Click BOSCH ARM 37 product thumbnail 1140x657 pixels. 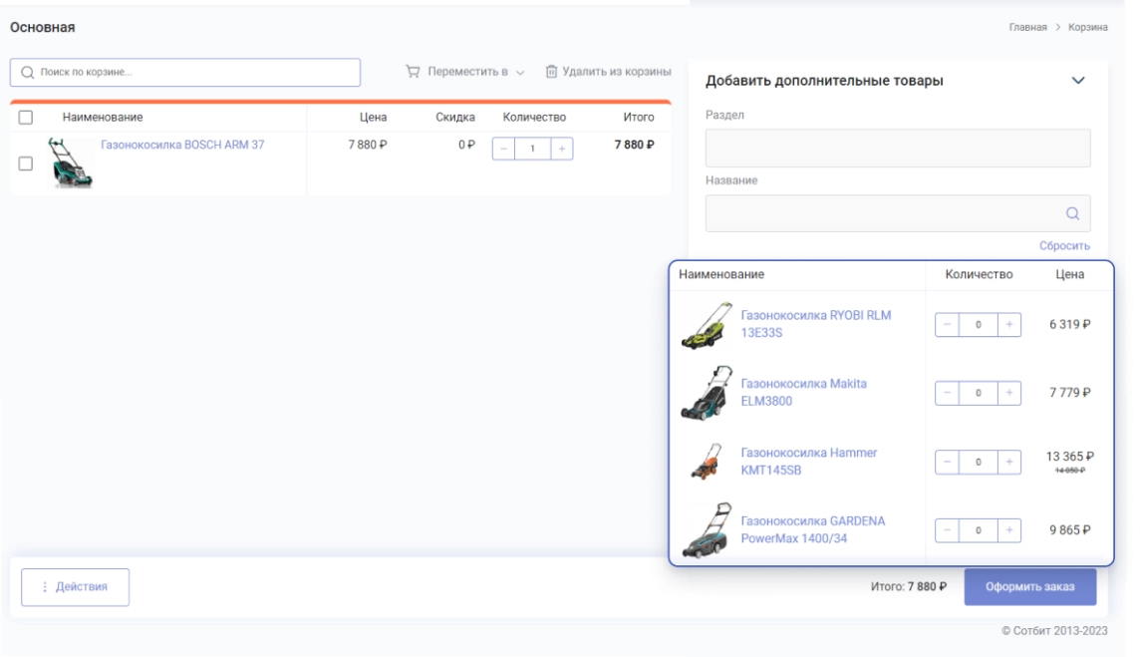point(70,163)
